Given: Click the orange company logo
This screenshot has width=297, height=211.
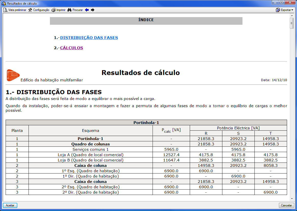Looking at the screenshot, I should pyautogui.click(x=13, y=75).
